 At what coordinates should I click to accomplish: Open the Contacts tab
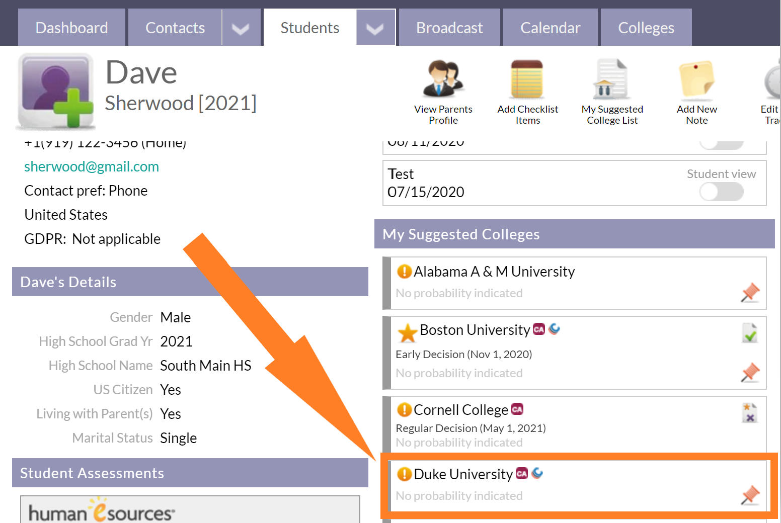(175, 28)
